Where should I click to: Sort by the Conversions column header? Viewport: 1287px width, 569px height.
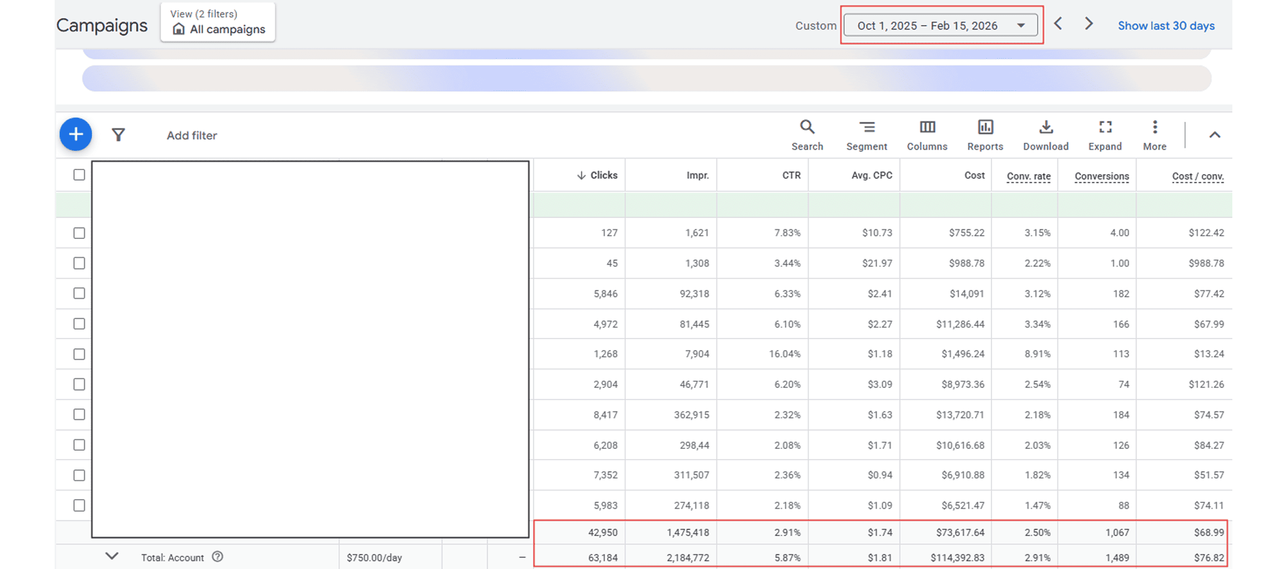pos(1101,176)
